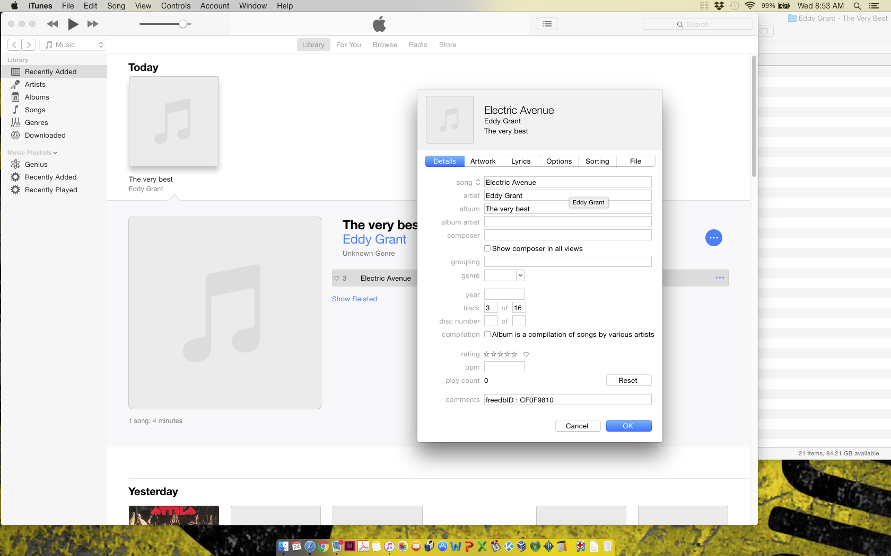Select the Details tab in song info
This screenshot has height=556, width=891.
tap(445, 161)
